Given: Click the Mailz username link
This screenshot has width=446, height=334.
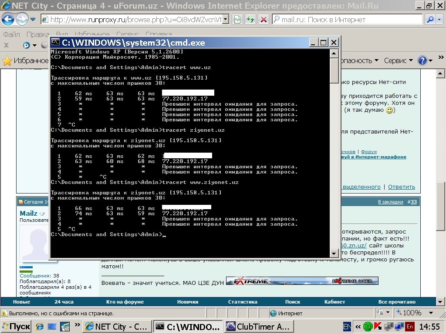Looking at the screenshot, I should click(x=28, y=213).
